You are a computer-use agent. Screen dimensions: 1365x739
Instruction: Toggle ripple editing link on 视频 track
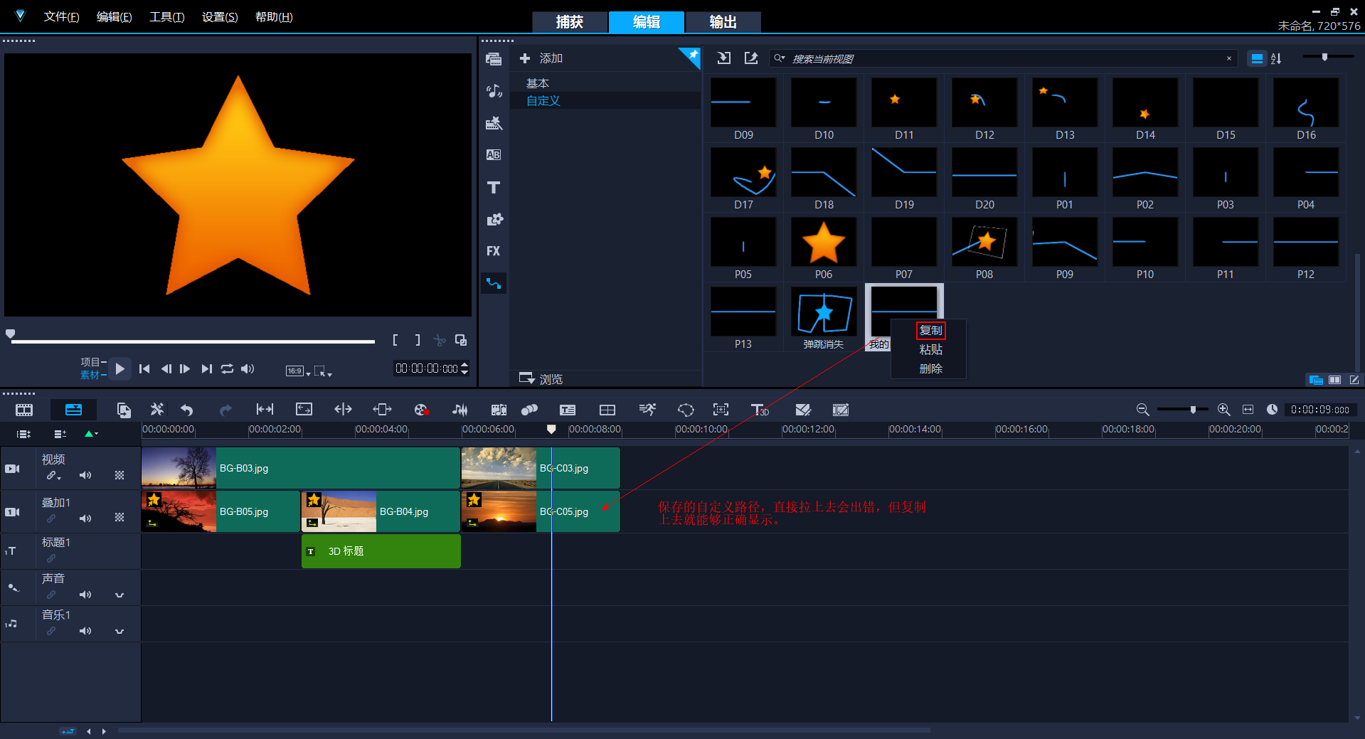pos(53,476)
